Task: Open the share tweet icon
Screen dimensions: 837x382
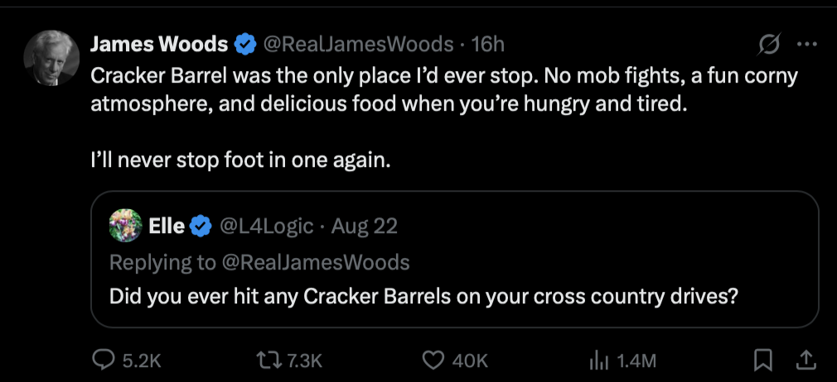Action: 803,360
